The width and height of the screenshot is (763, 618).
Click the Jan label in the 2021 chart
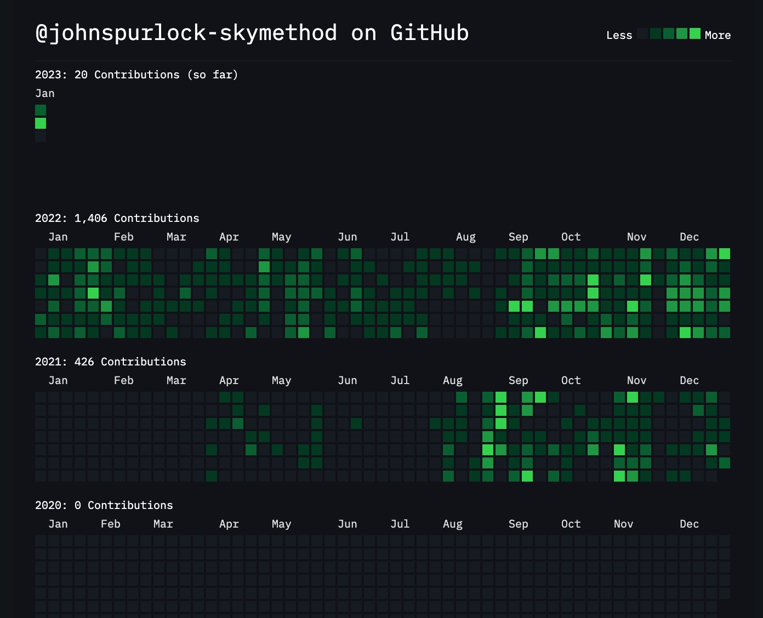(x=58, y=380)
